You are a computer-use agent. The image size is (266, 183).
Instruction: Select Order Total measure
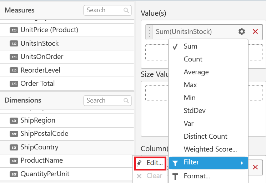point(37,84)
